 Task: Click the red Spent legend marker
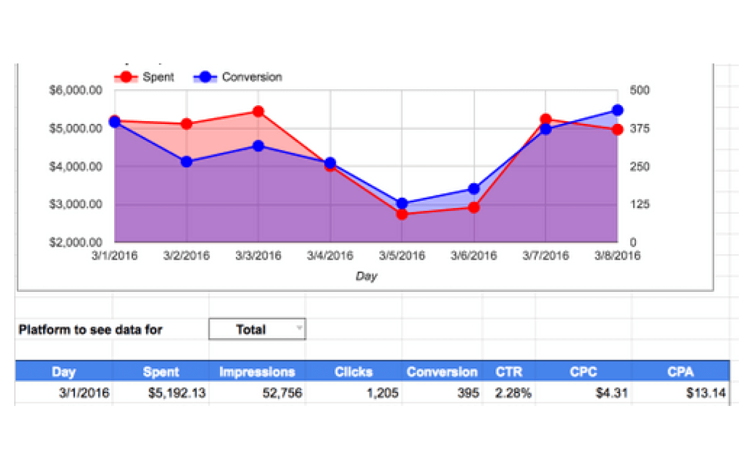tap(125, 77)
